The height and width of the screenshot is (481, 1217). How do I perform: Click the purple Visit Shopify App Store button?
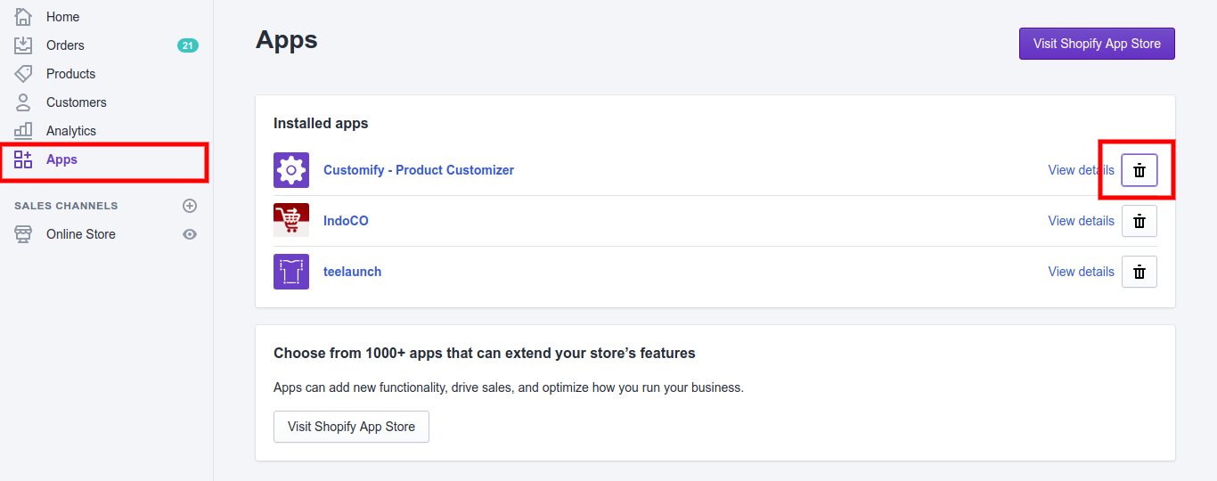(1097, 44)
